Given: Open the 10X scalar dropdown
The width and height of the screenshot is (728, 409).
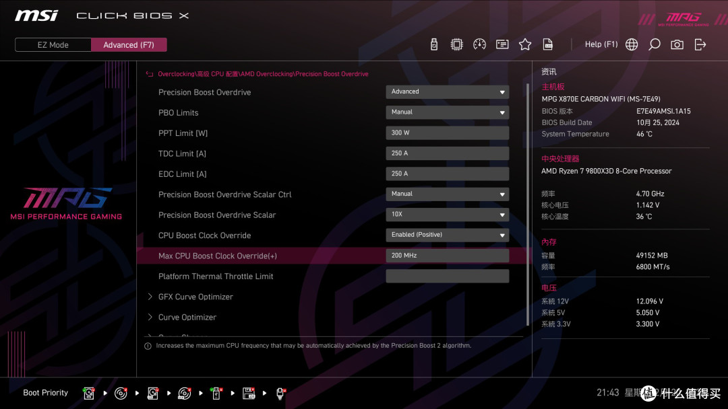Looking at the screenshot, I should coord(447,215).
